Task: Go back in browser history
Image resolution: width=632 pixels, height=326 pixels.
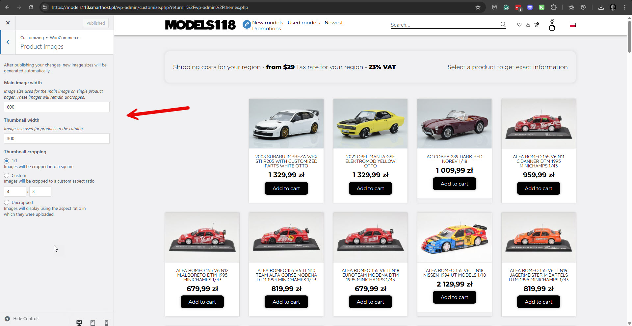Action: pyautogui.click(x=7, y=7)
